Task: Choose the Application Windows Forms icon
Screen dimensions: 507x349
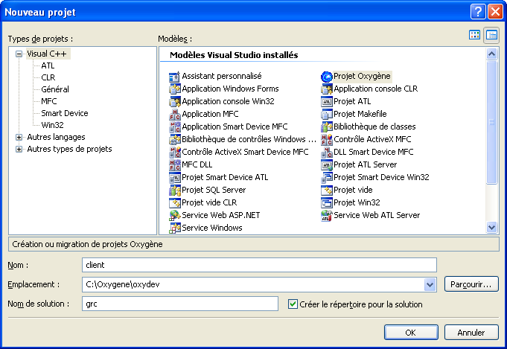Action: point(174,89)
